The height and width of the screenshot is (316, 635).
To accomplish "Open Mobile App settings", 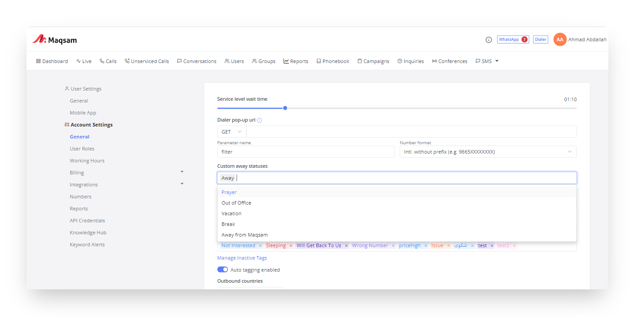I will [83, 113].
